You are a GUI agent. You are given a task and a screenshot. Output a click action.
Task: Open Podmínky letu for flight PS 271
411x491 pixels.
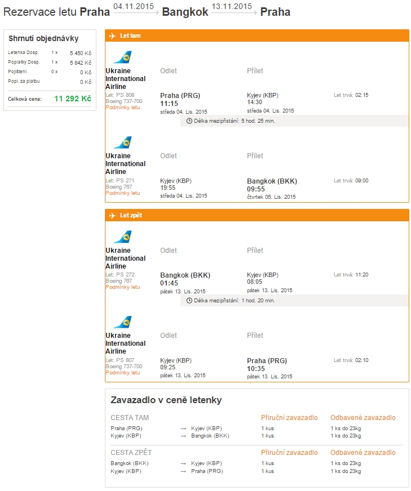[123, 193]
